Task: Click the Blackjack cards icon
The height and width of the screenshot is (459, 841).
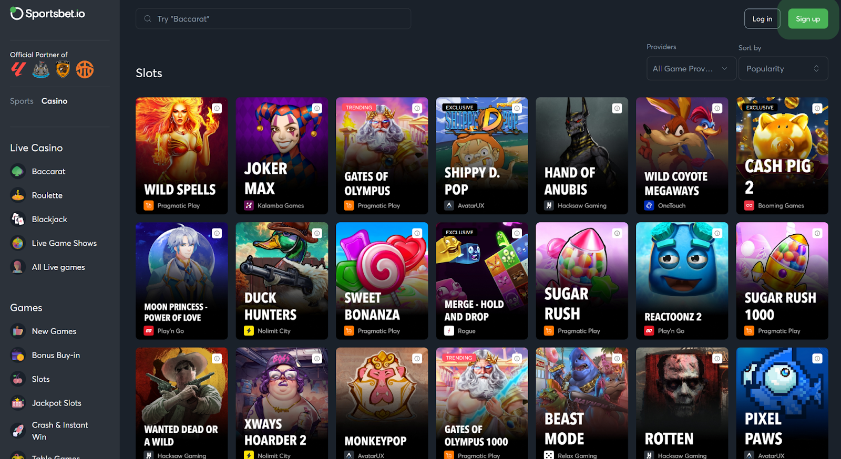Action: coord(18,219)
